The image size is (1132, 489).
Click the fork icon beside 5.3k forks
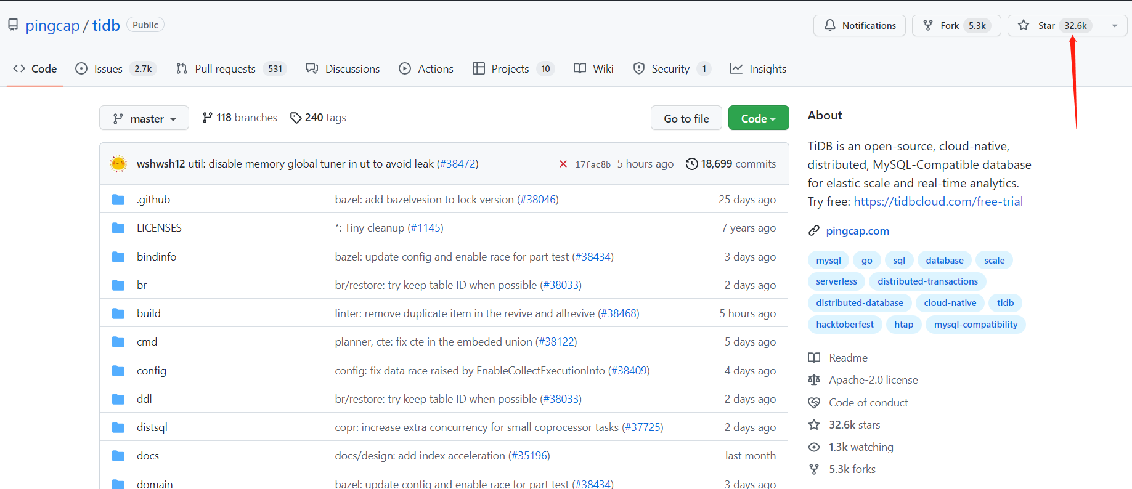pos(814,469)
